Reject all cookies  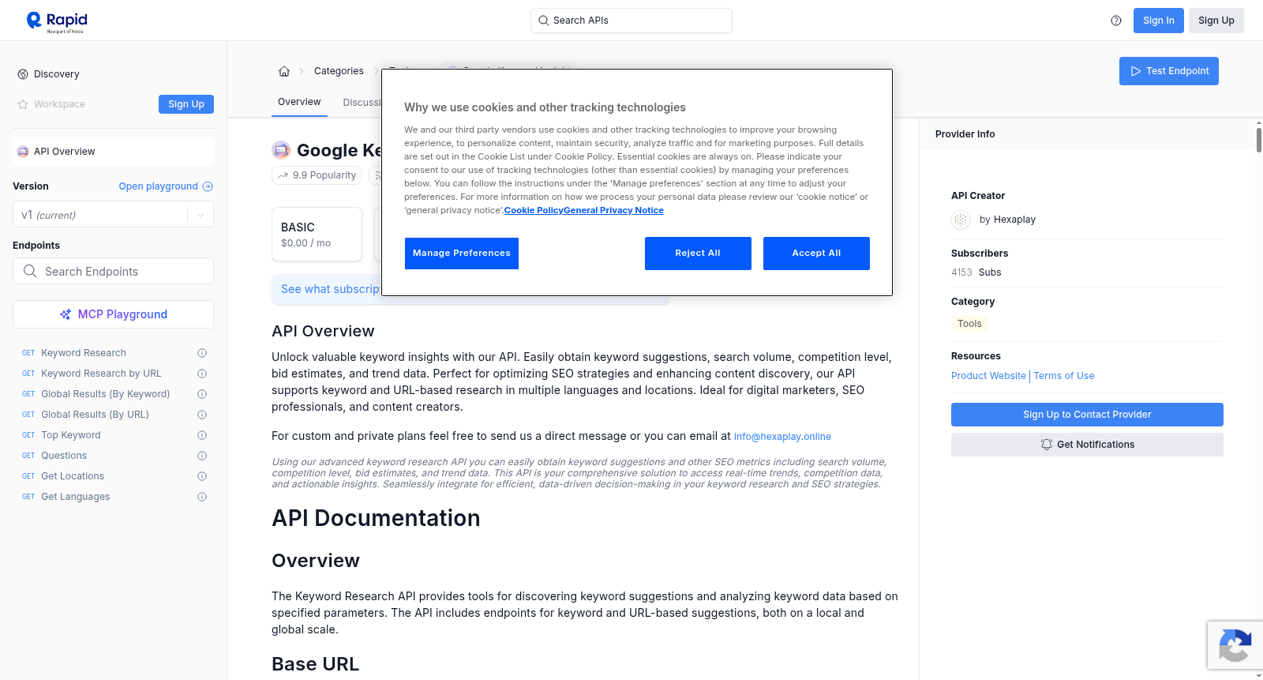coord(698,254)
